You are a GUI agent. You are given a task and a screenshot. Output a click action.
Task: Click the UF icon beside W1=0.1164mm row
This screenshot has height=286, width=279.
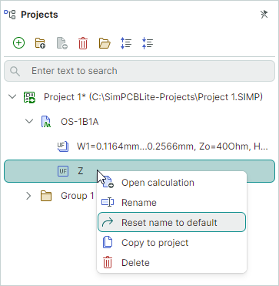pyautogui.click(x=63, y=146)
